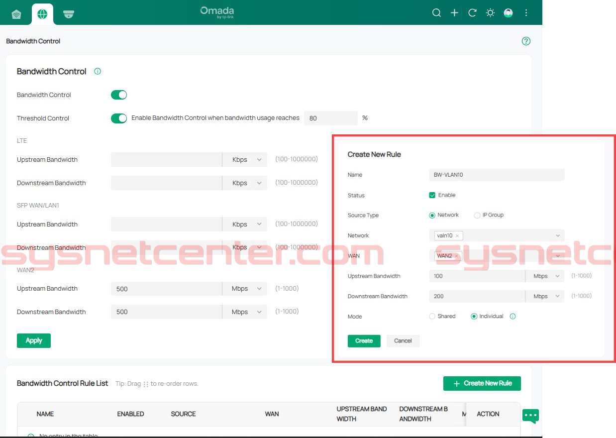
Task: Open the three-dot more options menu
Action: point(526,13)
